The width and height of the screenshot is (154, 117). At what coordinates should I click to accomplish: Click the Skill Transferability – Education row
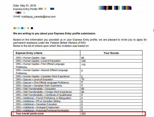78,89
